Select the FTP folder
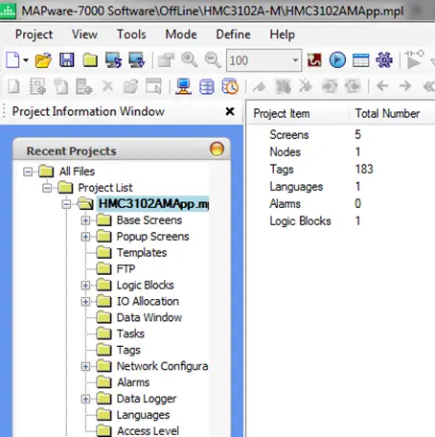Image resolution: width=435 pixels, height=437 pixels. (x=126, y=269)
